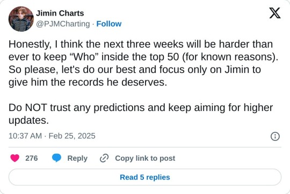Click the line starting 'So please, let's do'
Image resolution: width=290 pixels, height=194 pixels.
coord(135,70)
